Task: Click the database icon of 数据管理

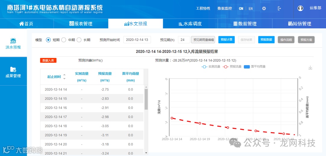Action: 235,24
